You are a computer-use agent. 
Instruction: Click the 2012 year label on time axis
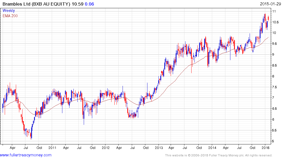(x=106, y=148)
